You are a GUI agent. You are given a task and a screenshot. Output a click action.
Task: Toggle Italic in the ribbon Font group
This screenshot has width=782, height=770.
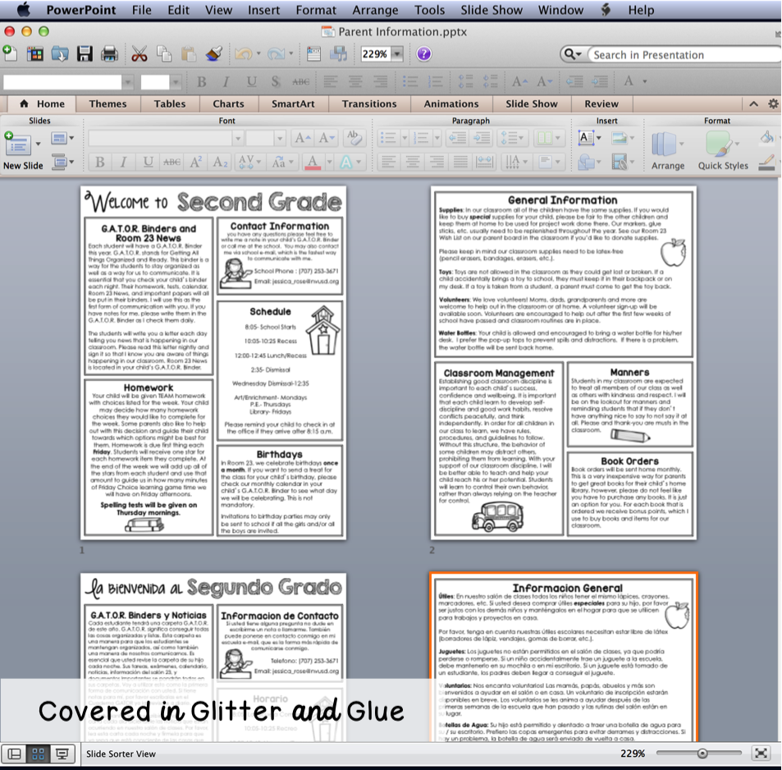point(123,162)
